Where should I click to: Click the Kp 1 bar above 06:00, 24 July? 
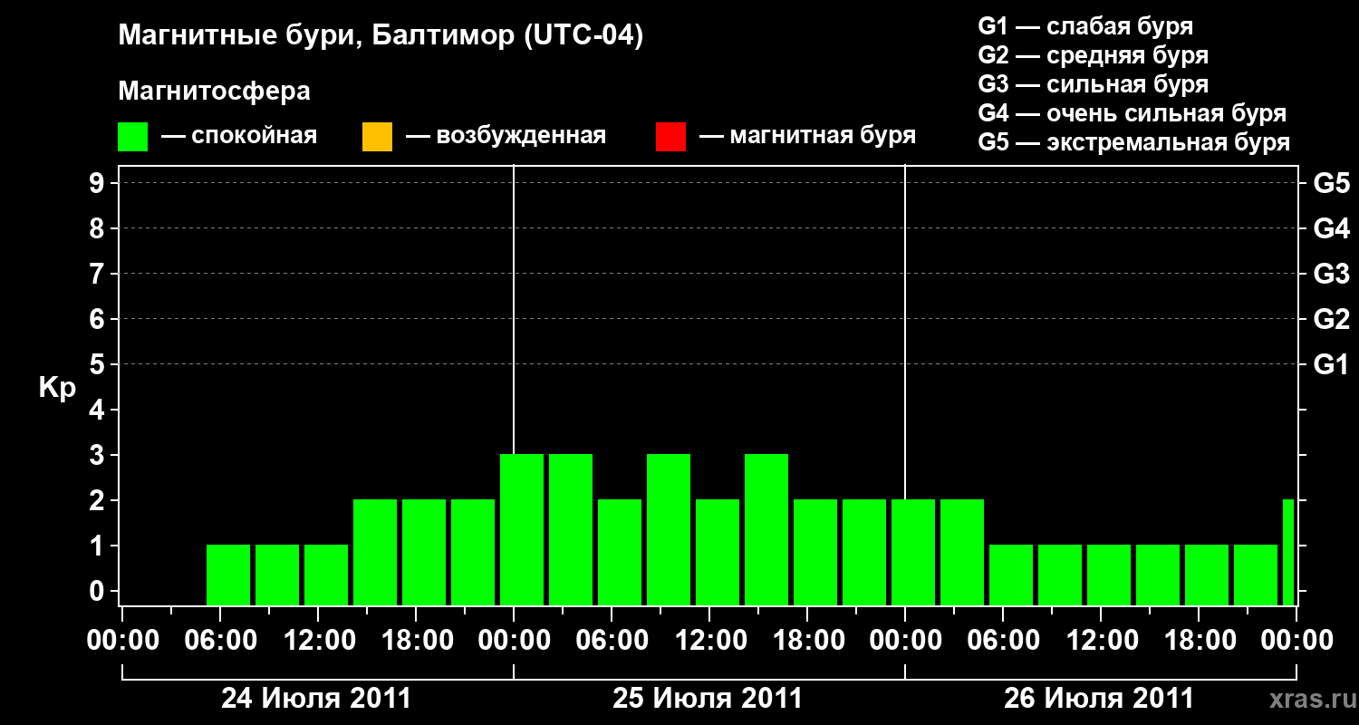click(228, 575)
